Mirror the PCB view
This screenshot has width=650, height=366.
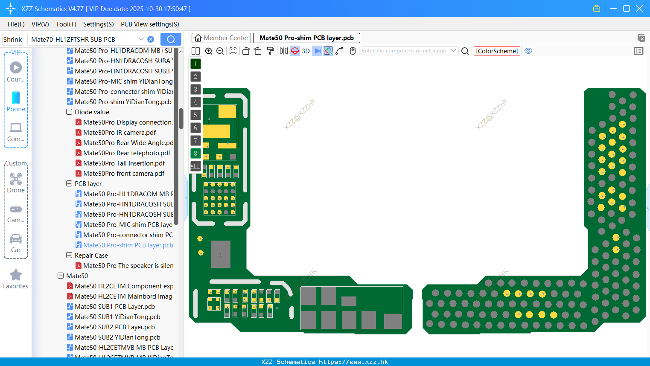pyautogui.click(x=283, y=51)
